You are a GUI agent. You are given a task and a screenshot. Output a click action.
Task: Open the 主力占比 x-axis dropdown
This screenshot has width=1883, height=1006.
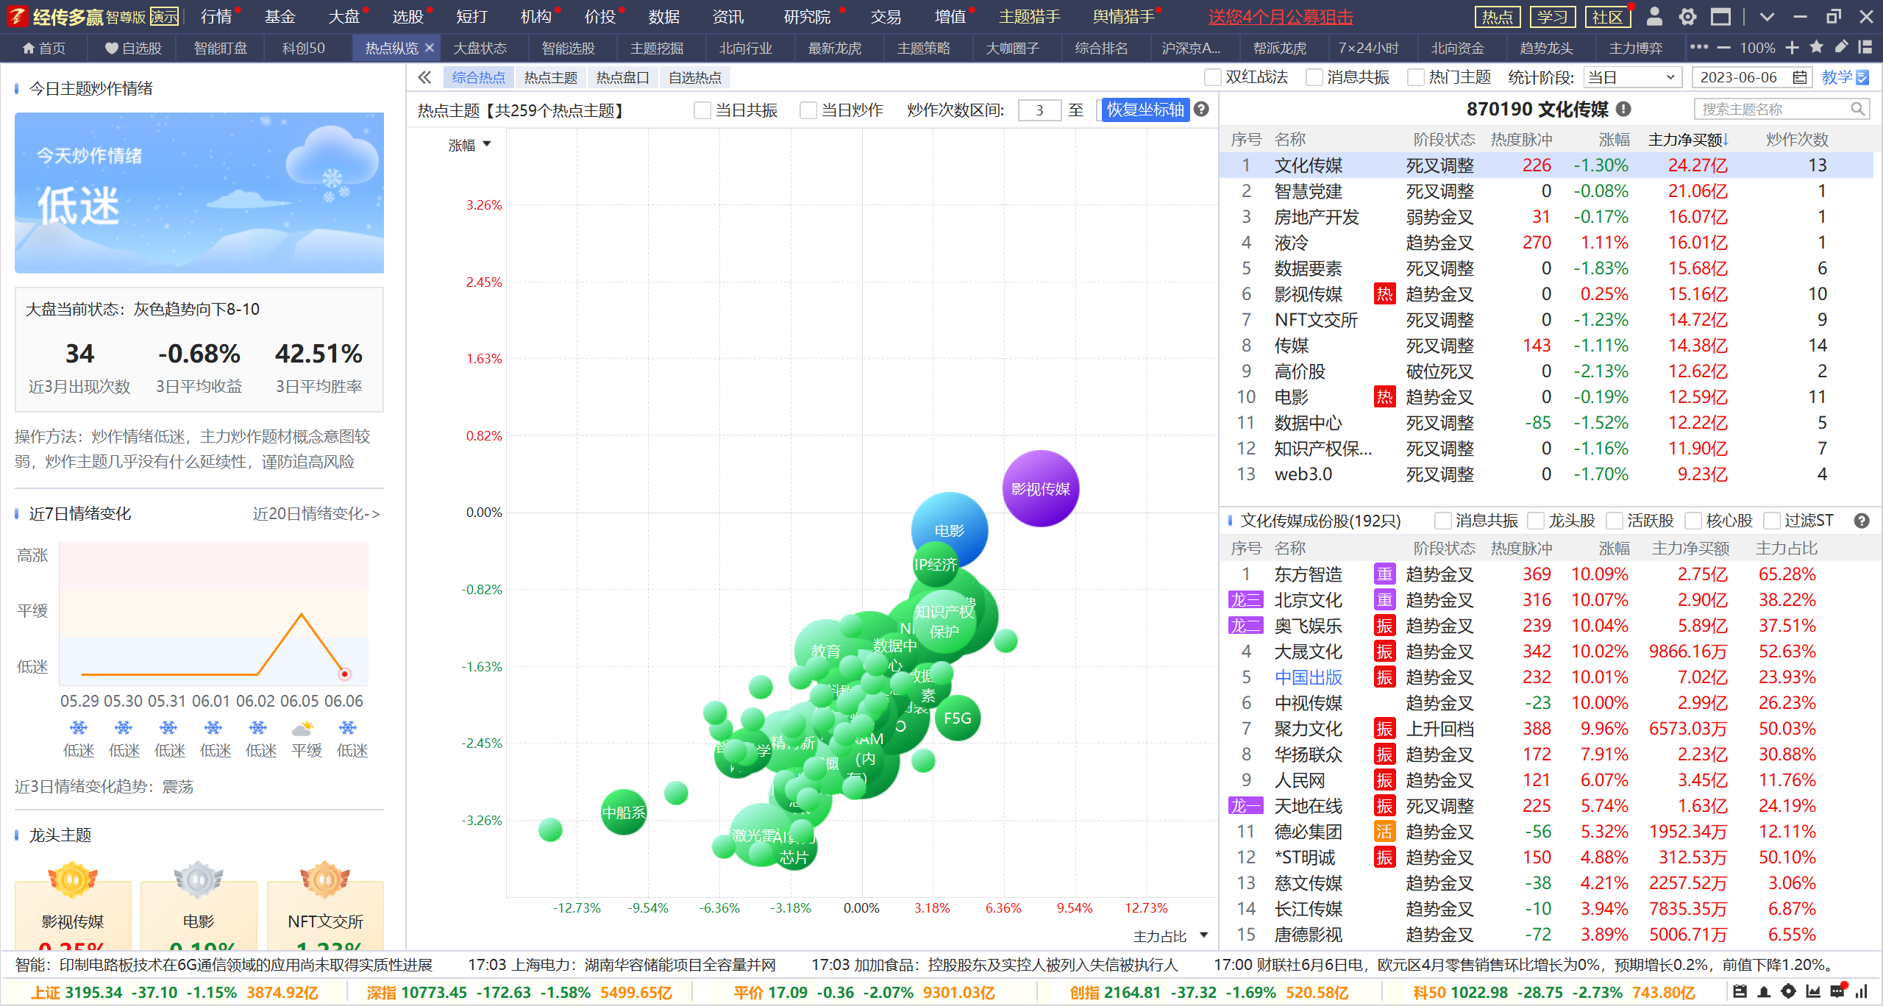pos(1170,936)
